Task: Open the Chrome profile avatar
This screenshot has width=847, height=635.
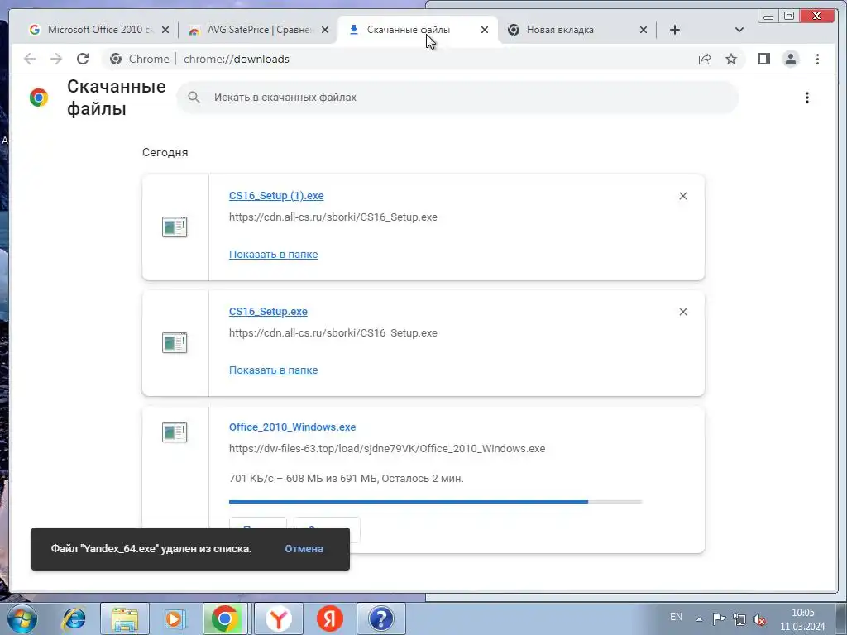Action: pos(790,59)
